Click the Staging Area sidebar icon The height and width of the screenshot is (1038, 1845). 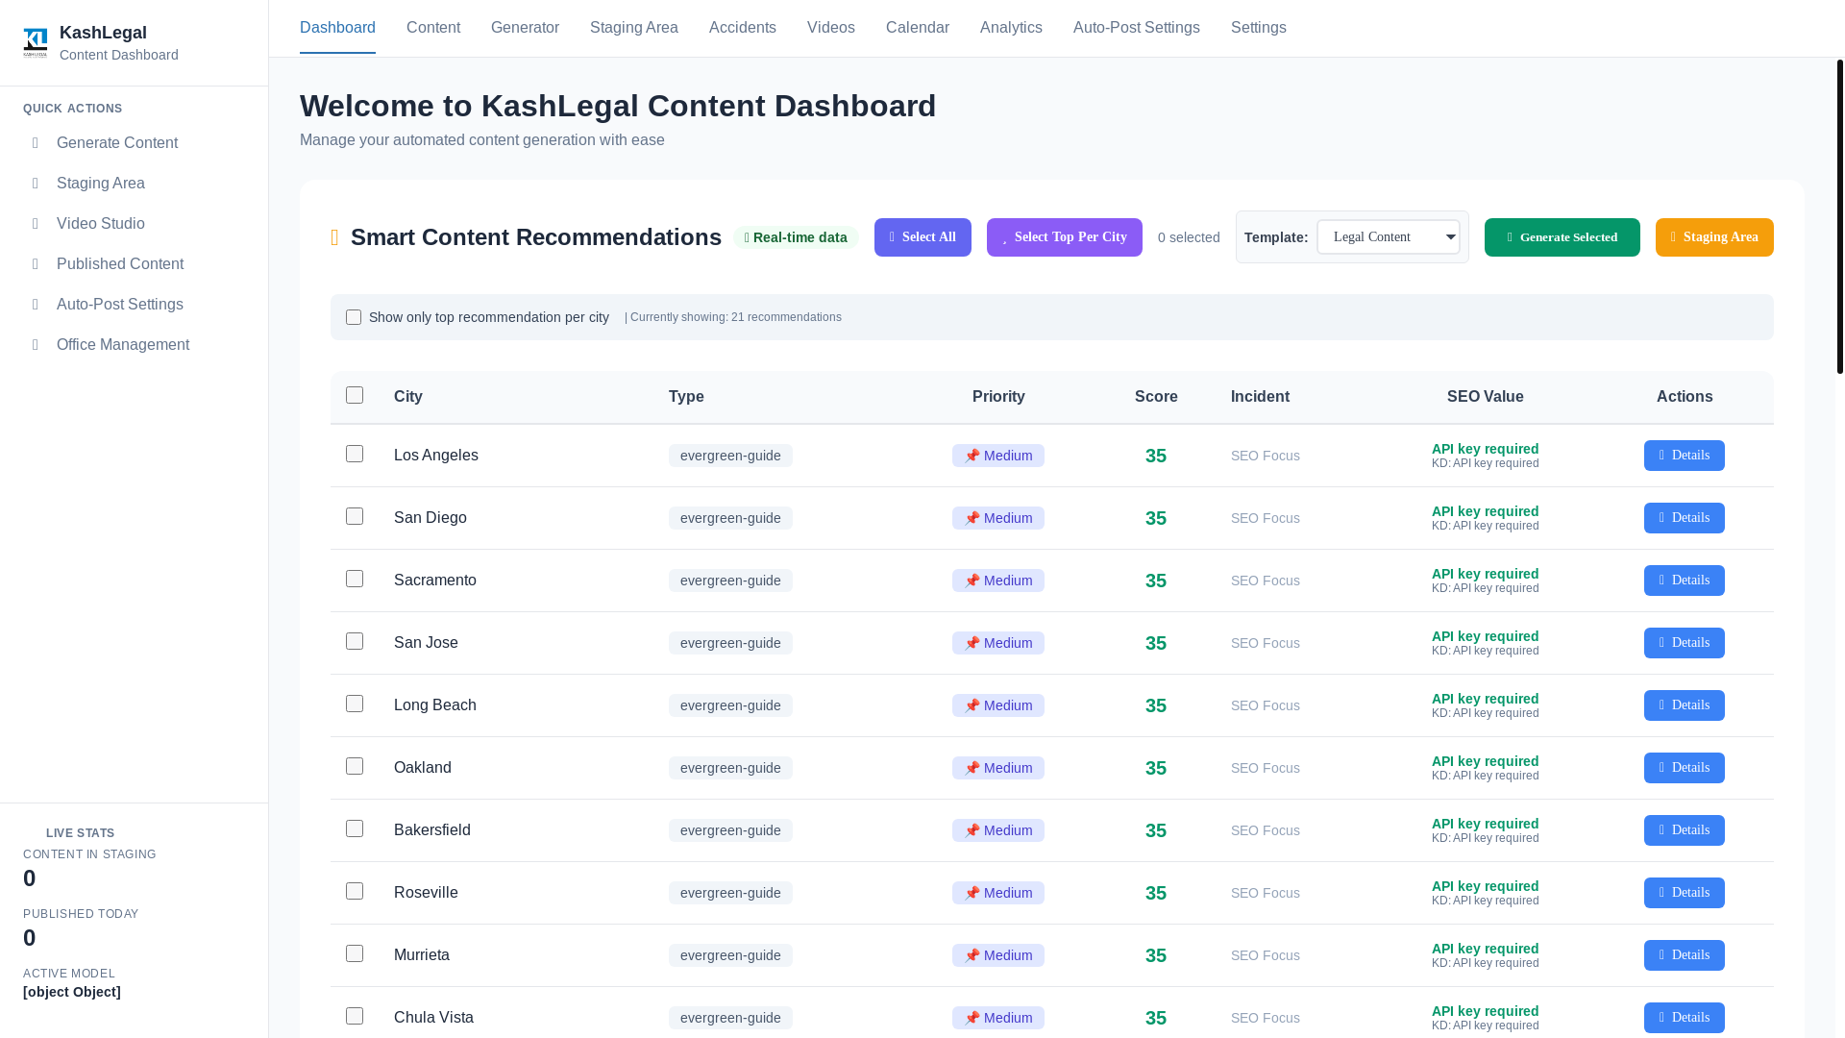tap(36, 184)
